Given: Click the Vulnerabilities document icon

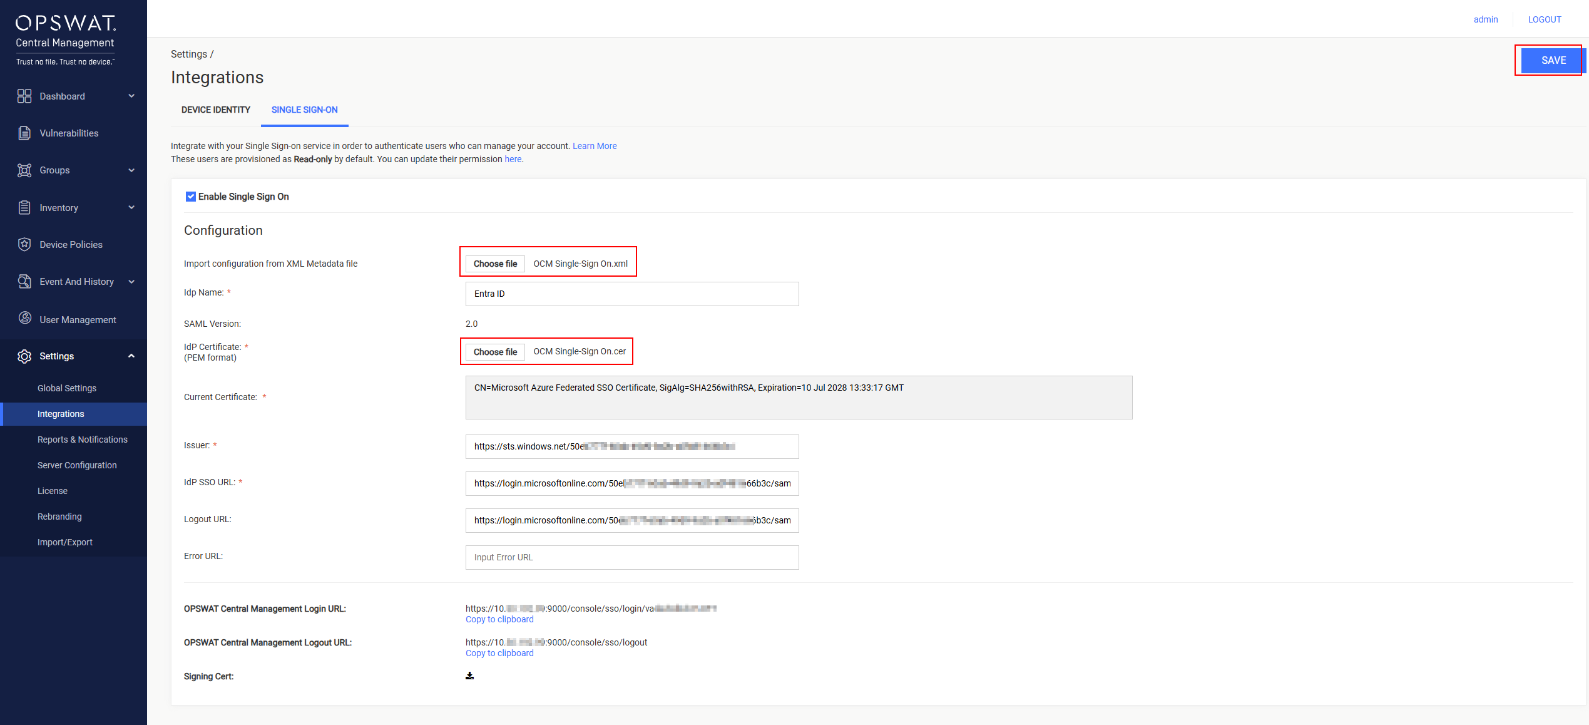Looking at the screenshot, I should pyautogui.click(x=24, y=133).
